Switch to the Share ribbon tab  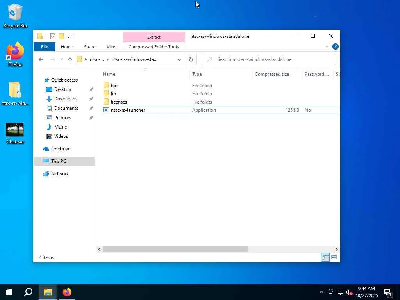tap(89, 47)
